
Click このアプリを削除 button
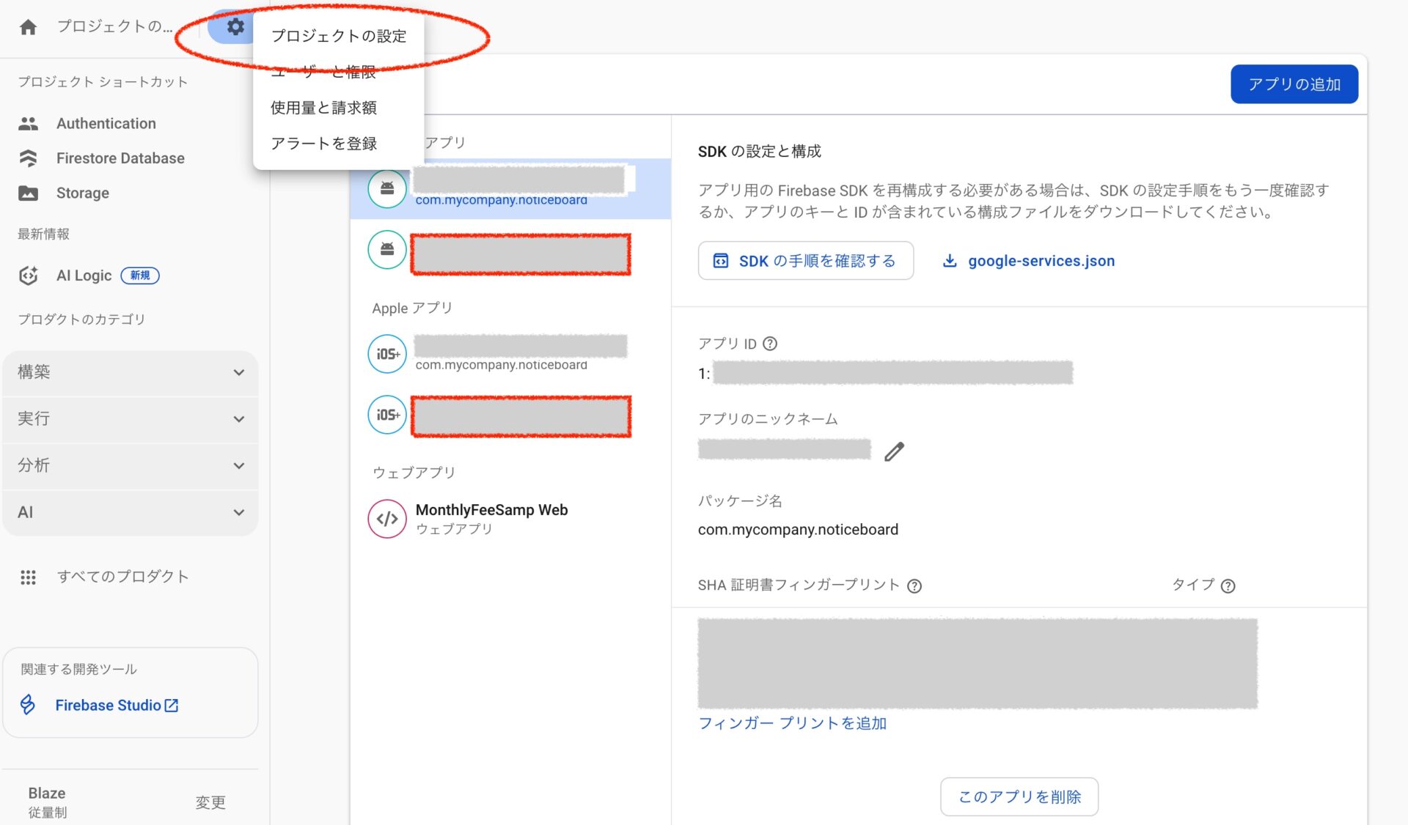click(1019, 796)
